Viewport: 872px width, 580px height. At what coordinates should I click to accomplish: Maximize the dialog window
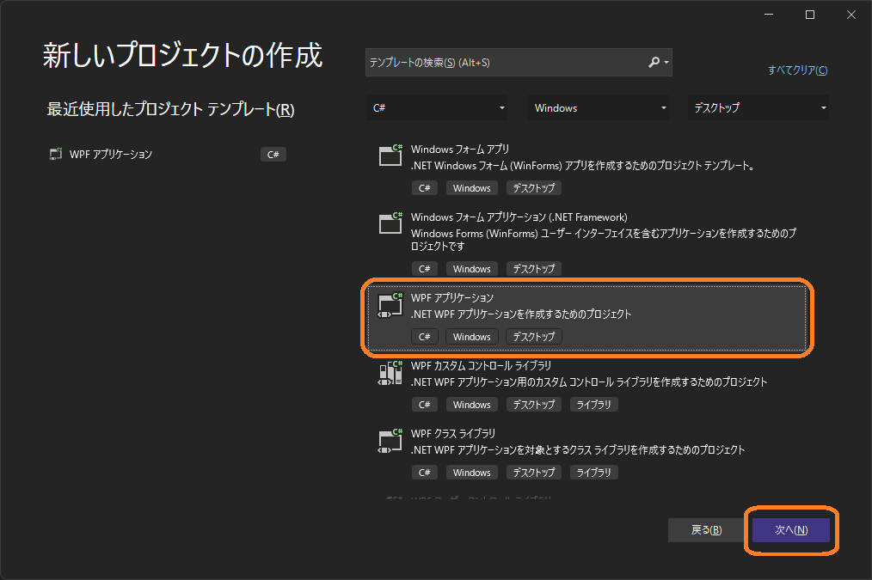(x=810, y=15)
